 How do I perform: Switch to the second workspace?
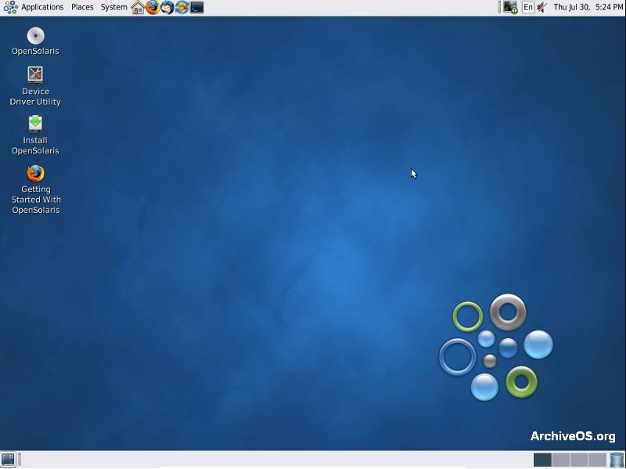[561, 460]
